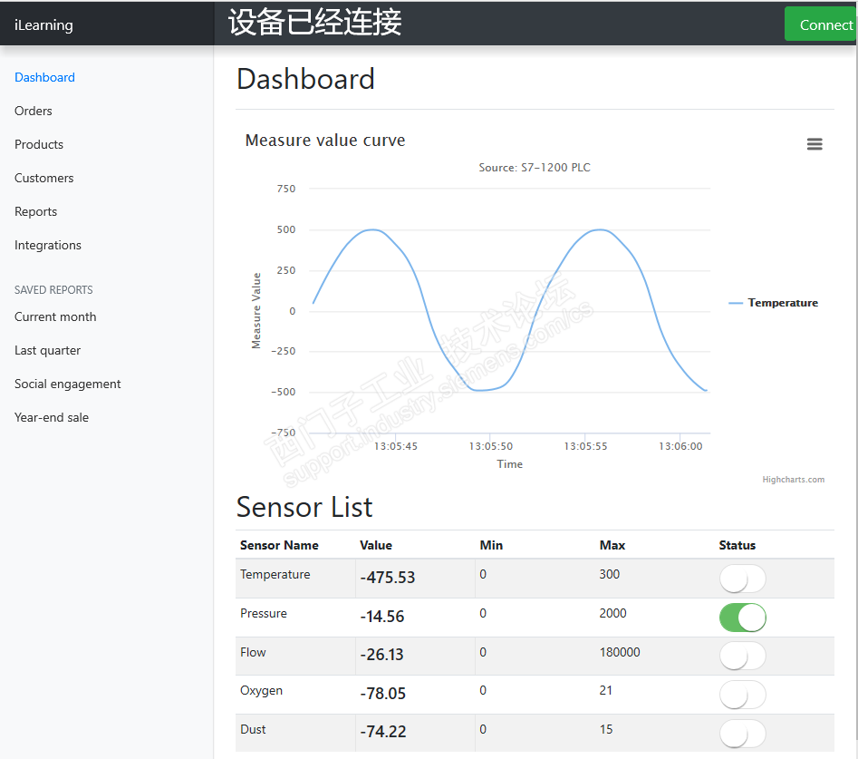Open the Current month saved report
The image size is (858, 759).
55,316
